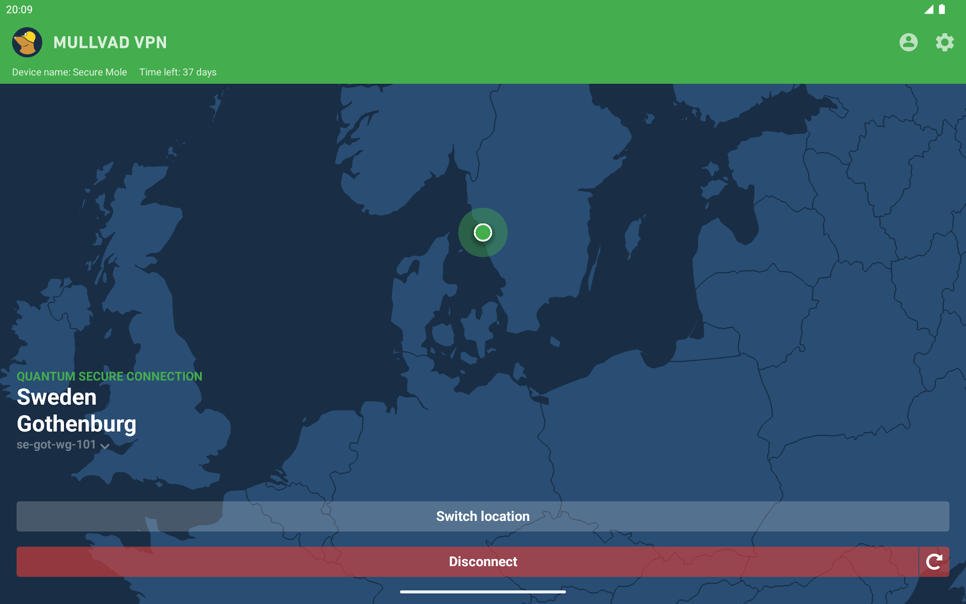
Task: Click the green connection marker on the map
Action: (483, 233)
